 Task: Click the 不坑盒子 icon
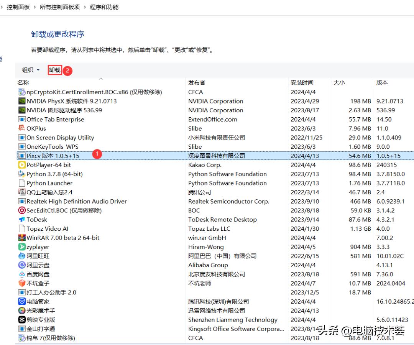[x=21, y=283]
